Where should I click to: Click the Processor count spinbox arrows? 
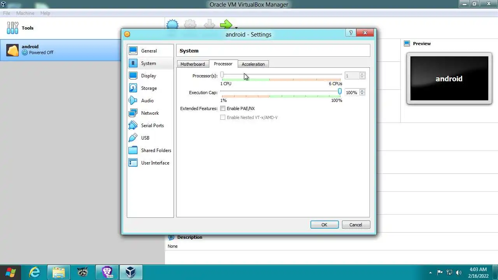[362, 76]
